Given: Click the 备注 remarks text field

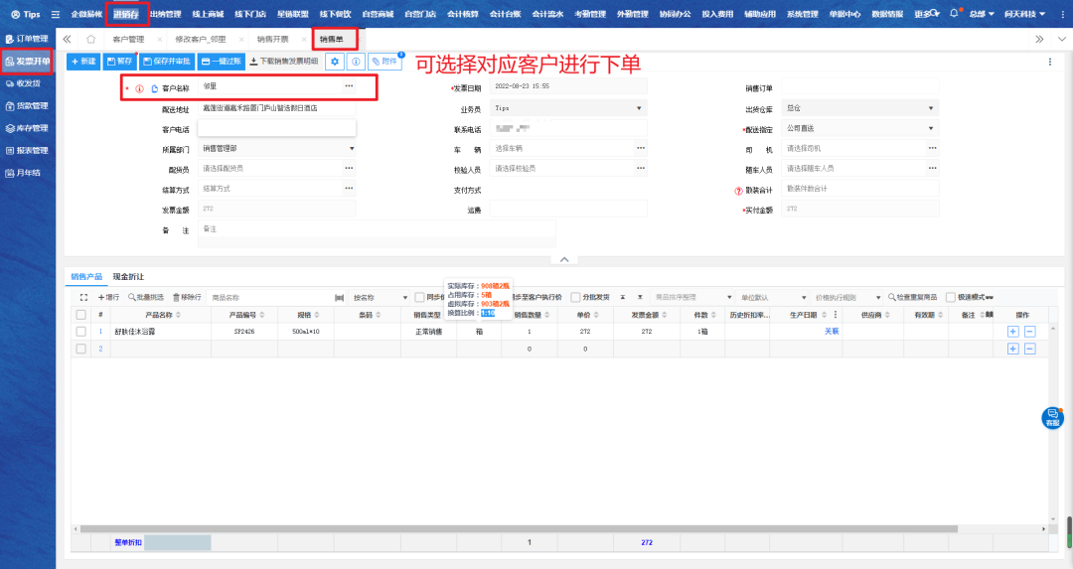Looking at the screenshot, I should coord(377,232).
